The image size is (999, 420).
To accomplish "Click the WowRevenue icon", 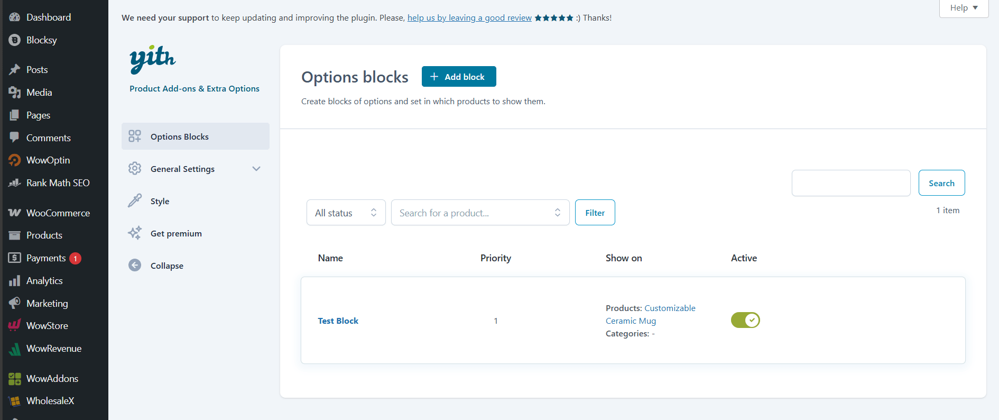I will (x=14, y=348).
